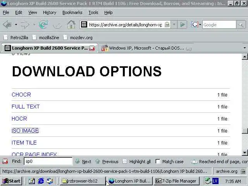Click the vertical scrollbar thumb
The image size is (248, 186).
point(245,131)
